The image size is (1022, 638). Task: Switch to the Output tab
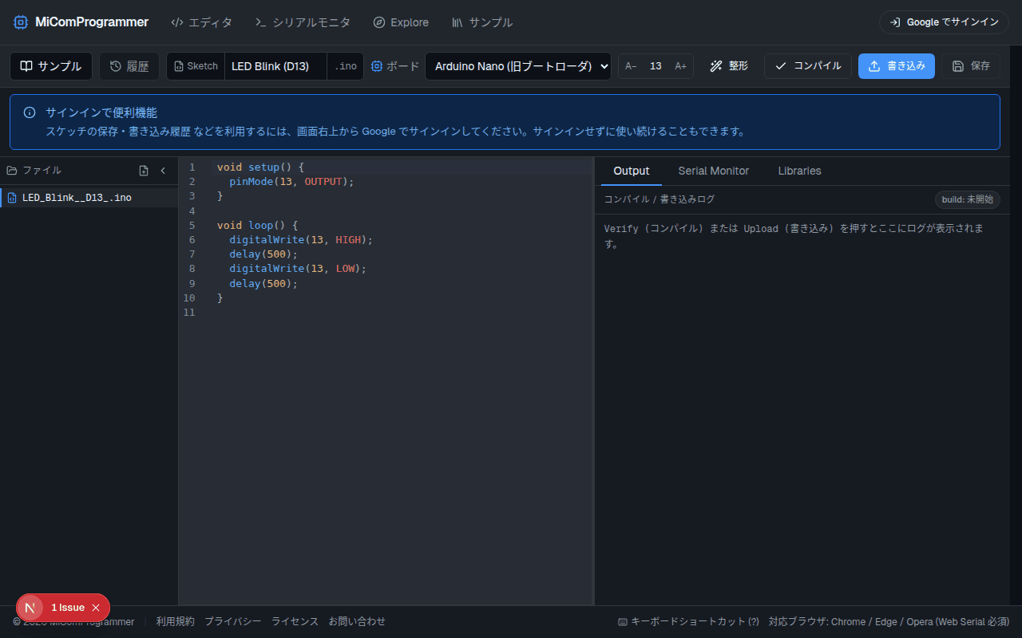tap(632, 171)
